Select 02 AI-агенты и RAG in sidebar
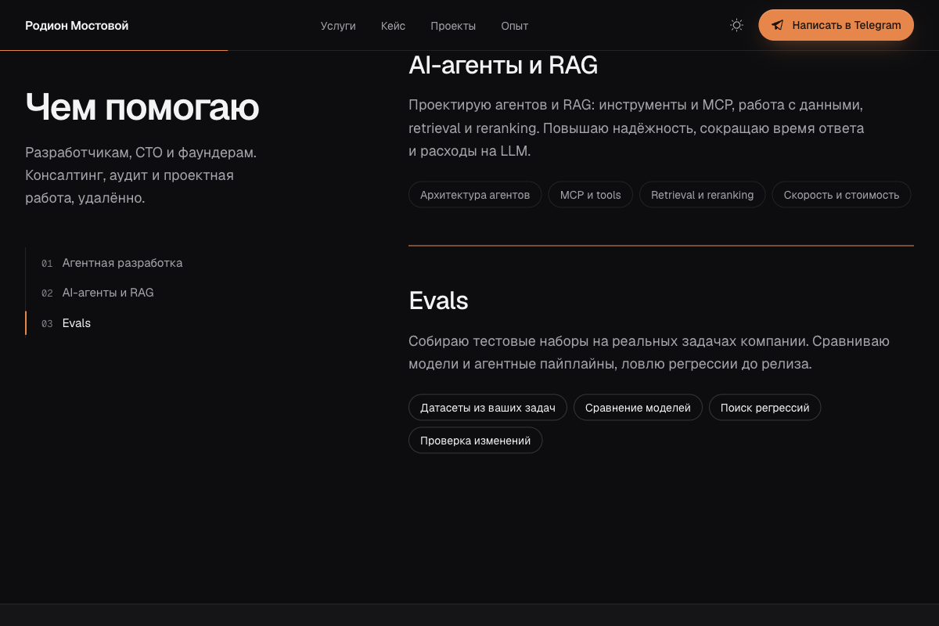The height and width of the screenshot is (626, 939). coord(98,293)
